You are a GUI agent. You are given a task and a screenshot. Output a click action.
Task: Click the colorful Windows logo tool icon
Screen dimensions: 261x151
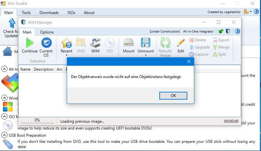[7, 107]
